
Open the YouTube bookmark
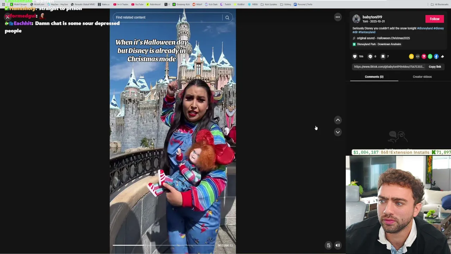click(137, 4)
